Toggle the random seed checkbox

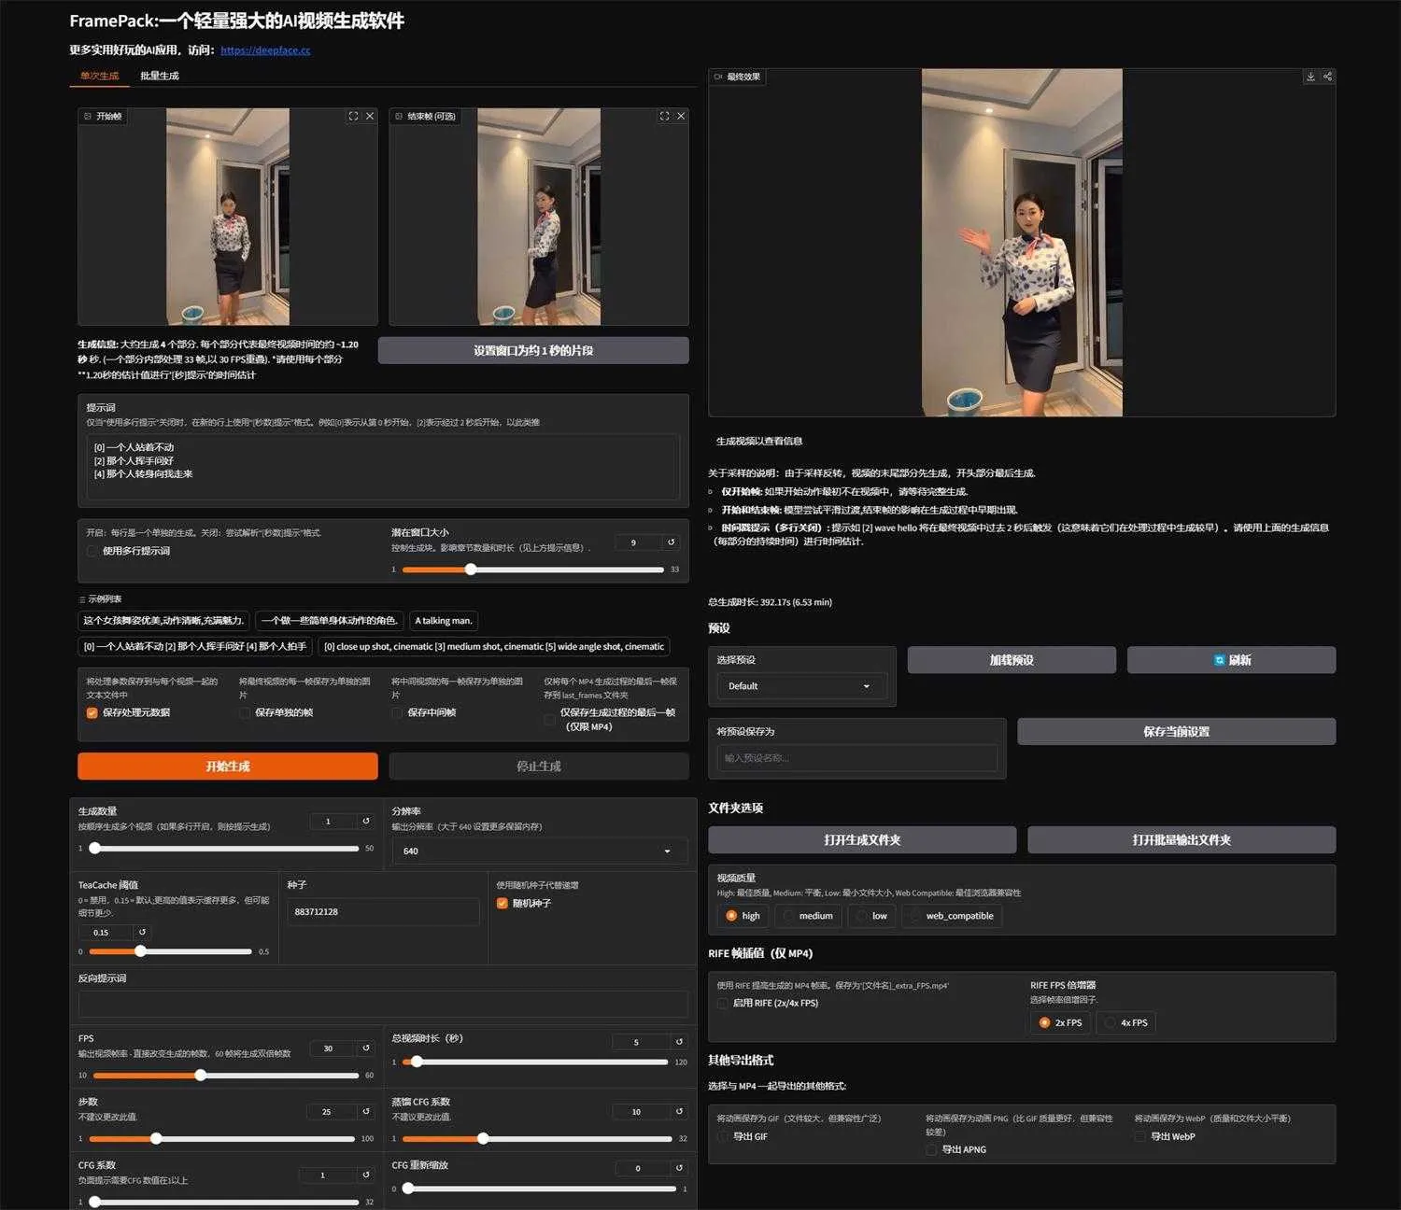502,903
